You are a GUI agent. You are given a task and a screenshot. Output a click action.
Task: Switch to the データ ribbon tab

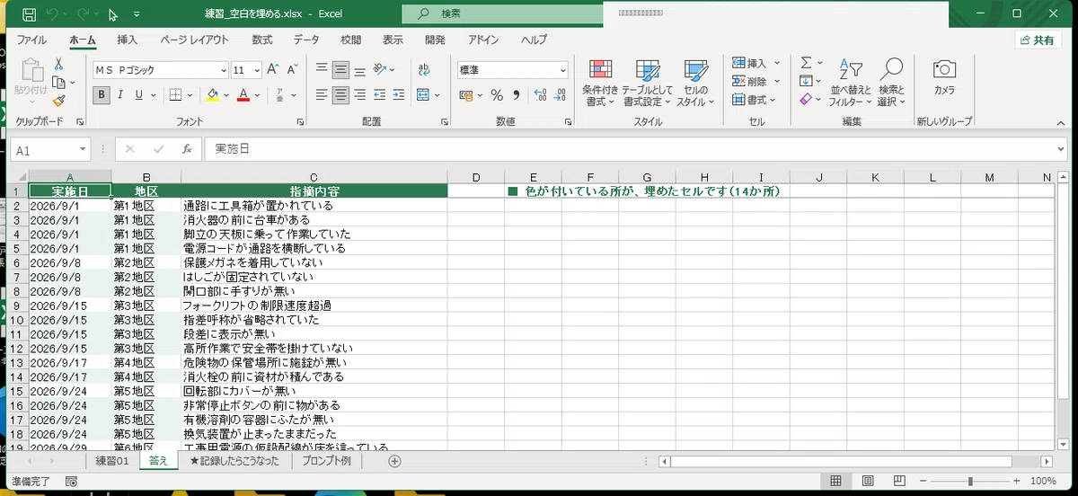click(x=306, y=40)
